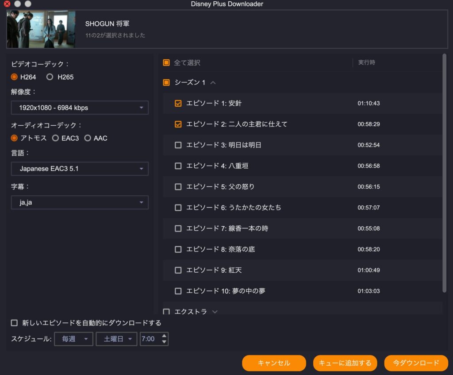Choose the アトモス audio codec

14,138
